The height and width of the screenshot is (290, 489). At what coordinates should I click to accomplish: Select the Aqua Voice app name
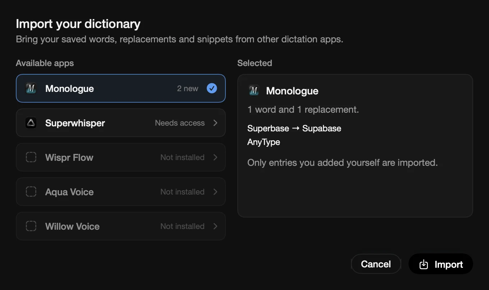pos(69,192)
